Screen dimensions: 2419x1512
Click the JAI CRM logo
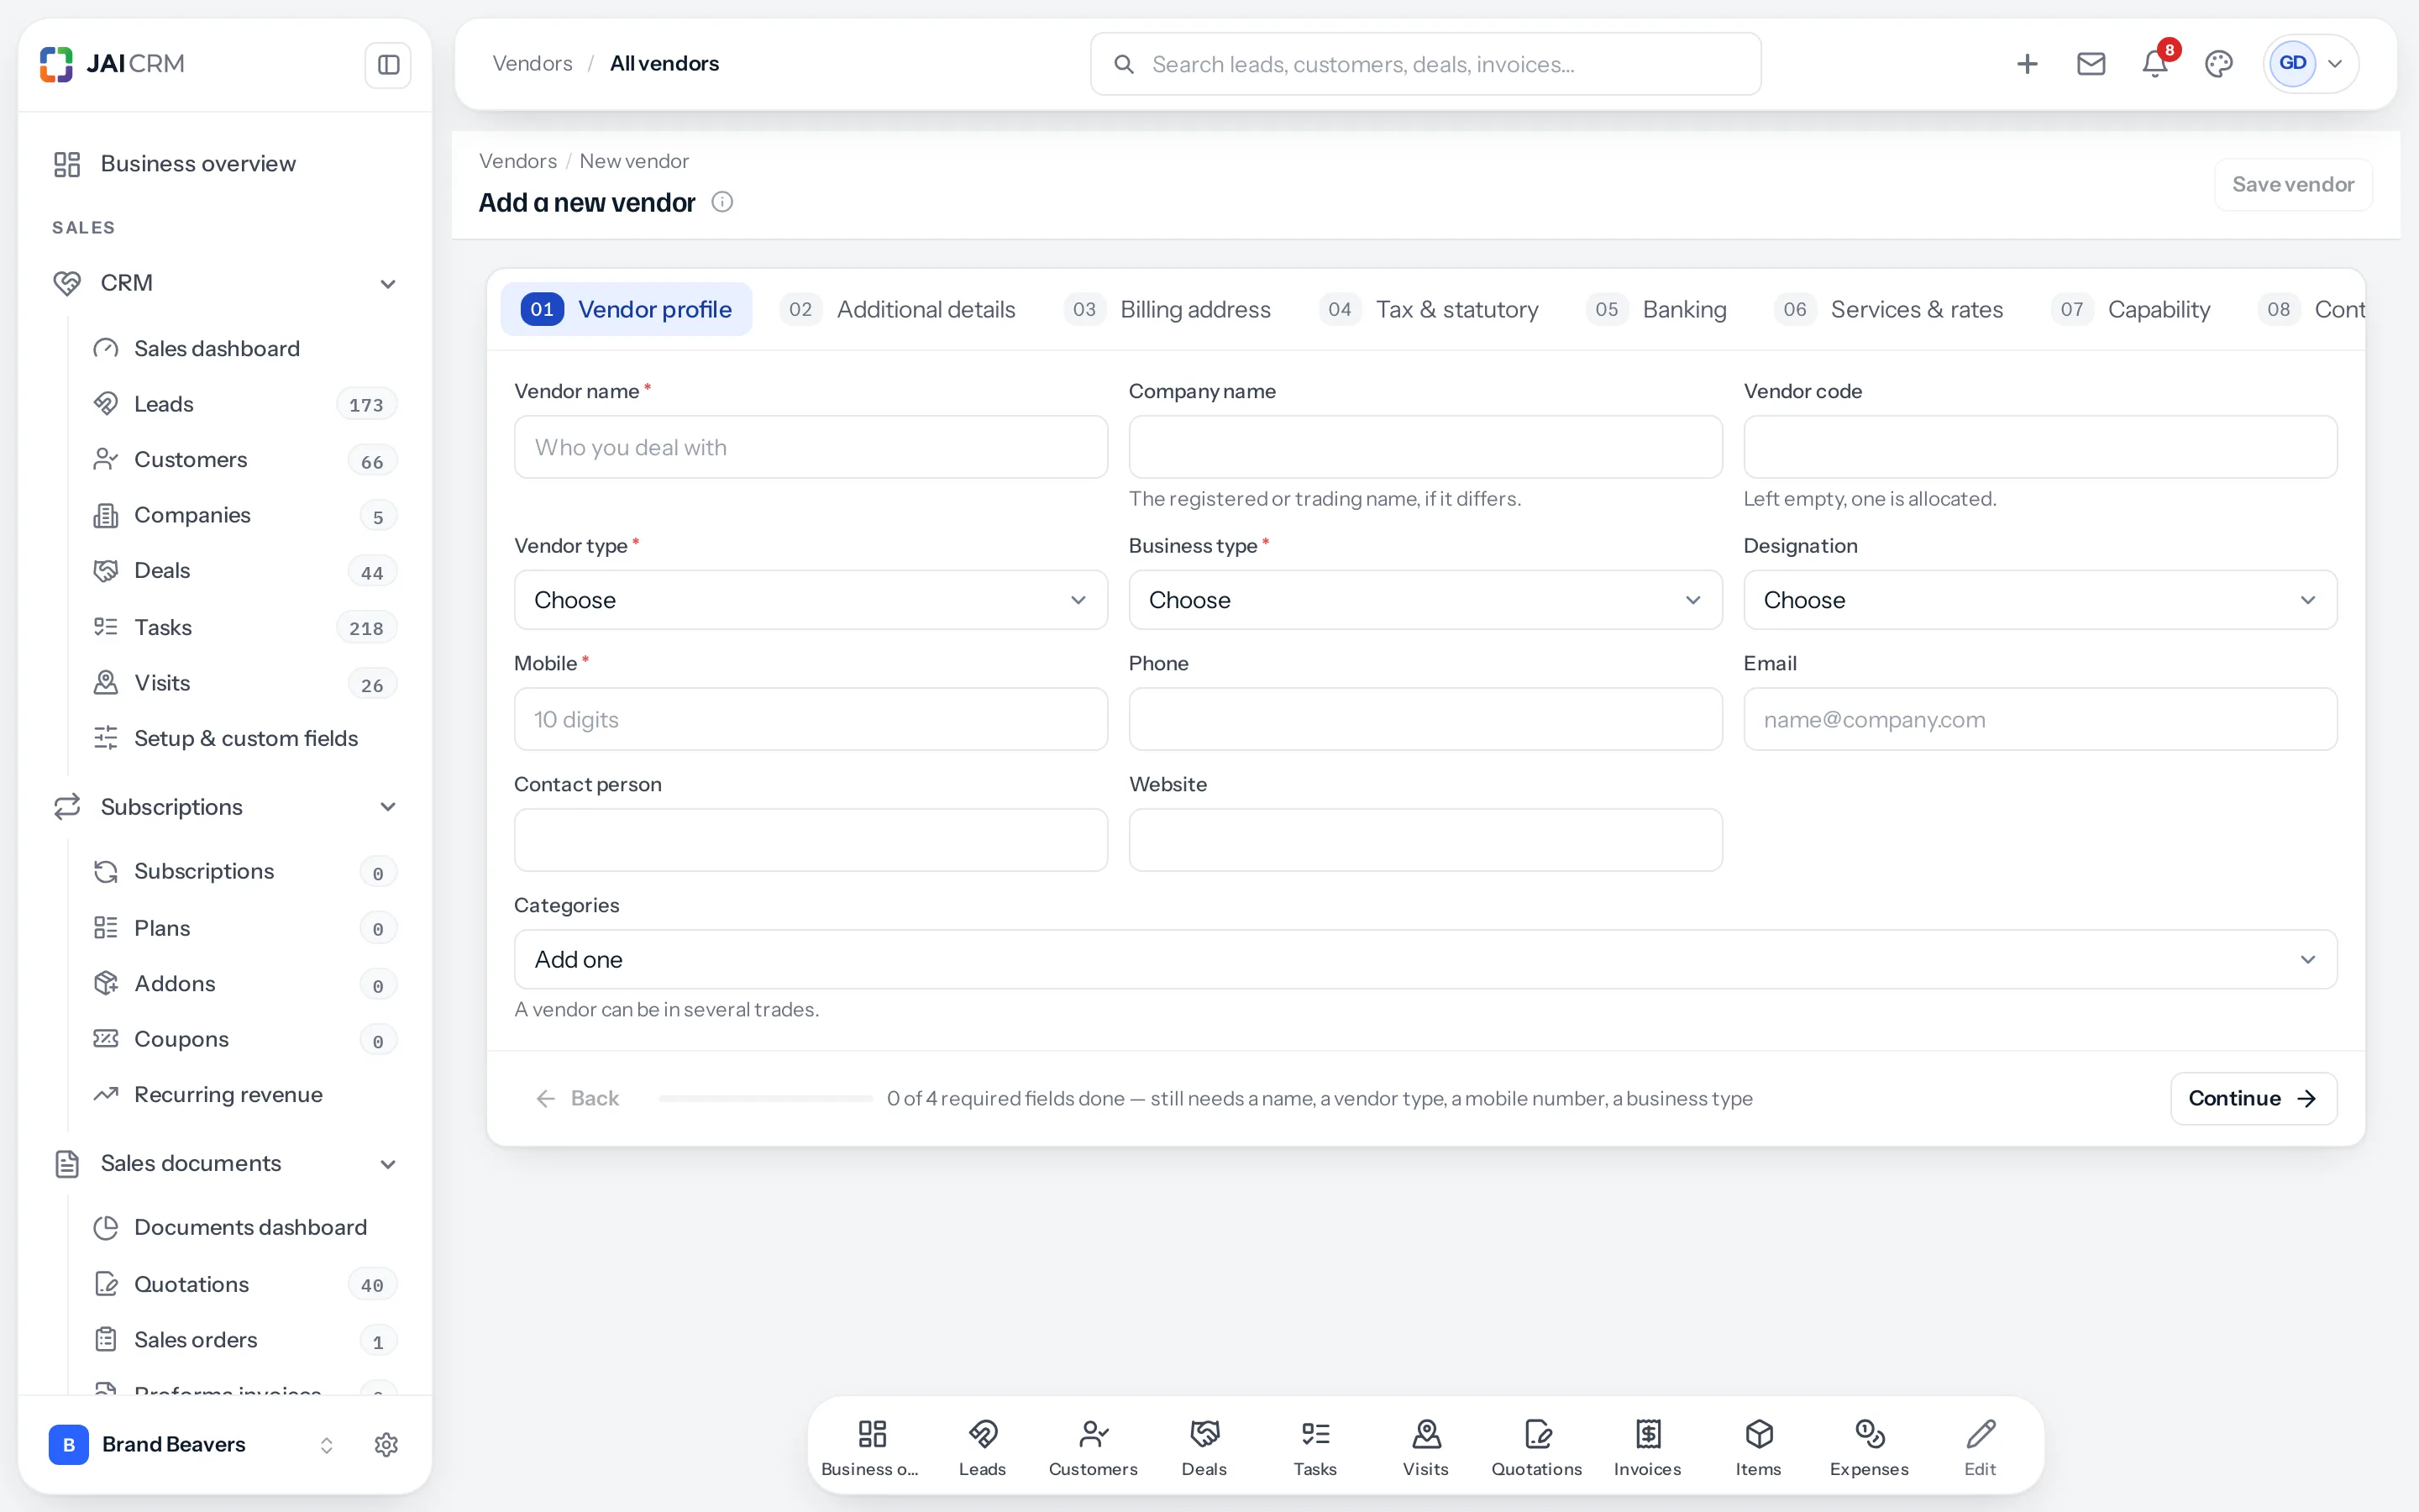[112, 64]
